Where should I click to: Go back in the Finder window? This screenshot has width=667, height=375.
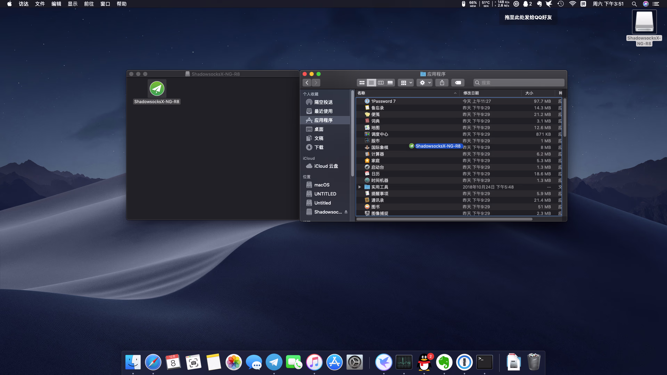click(x=307, y=83)
